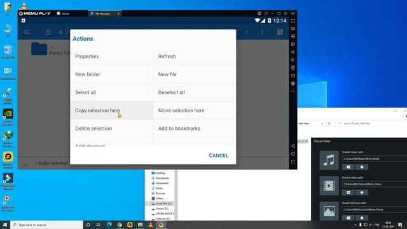Click the lock icon in file manager toolbar
This screenshot has width=407, height=229.
[48, 32]
